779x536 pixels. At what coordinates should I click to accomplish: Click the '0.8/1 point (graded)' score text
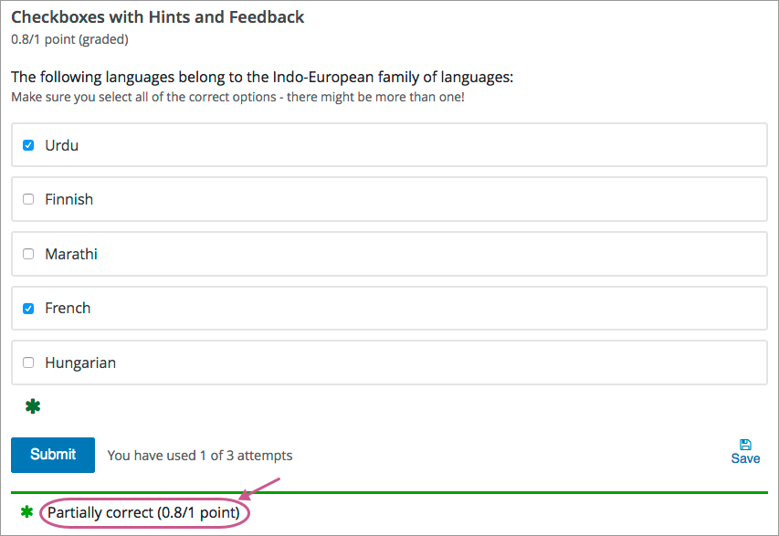pos(69,39)
